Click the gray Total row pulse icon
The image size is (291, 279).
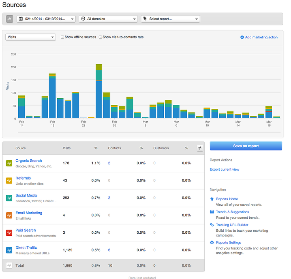click(9, 266)
